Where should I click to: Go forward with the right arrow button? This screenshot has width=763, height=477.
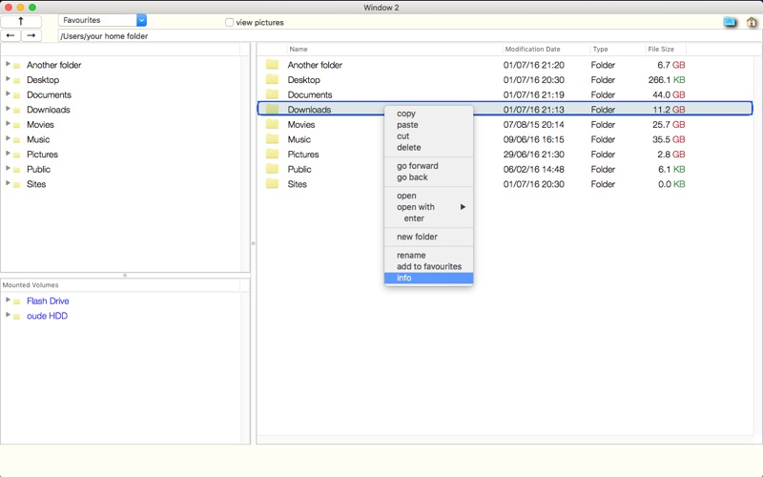coord(31,35)
